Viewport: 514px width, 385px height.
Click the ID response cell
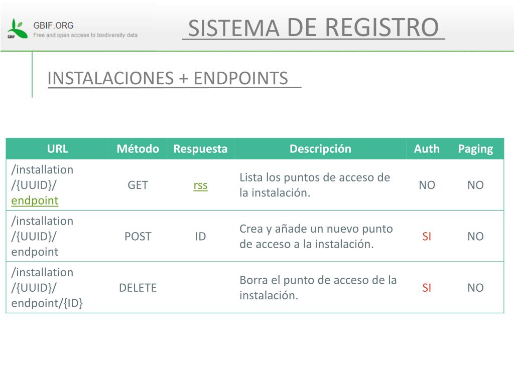(200, 237)
